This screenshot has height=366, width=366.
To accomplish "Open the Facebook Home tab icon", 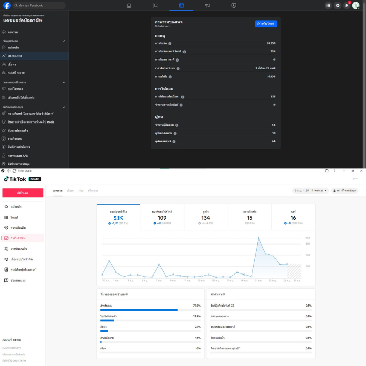I will (x=129, y=5).
